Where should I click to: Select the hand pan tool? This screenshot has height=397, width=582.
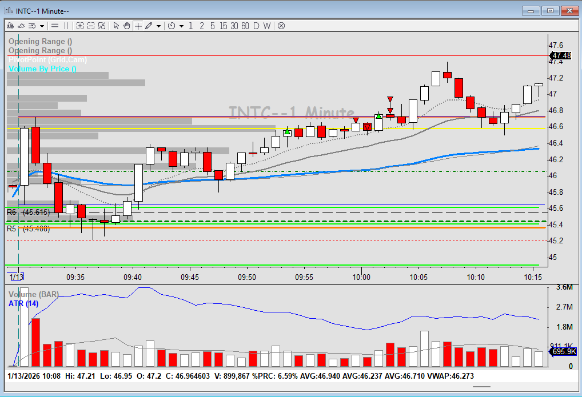(127, 26)
